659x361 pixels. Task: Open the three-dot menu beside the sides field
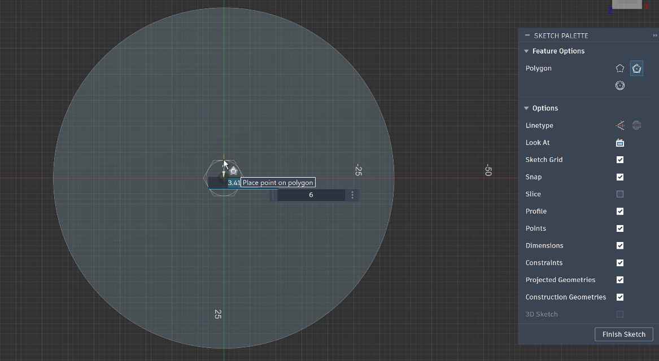(x=352, y=195)
